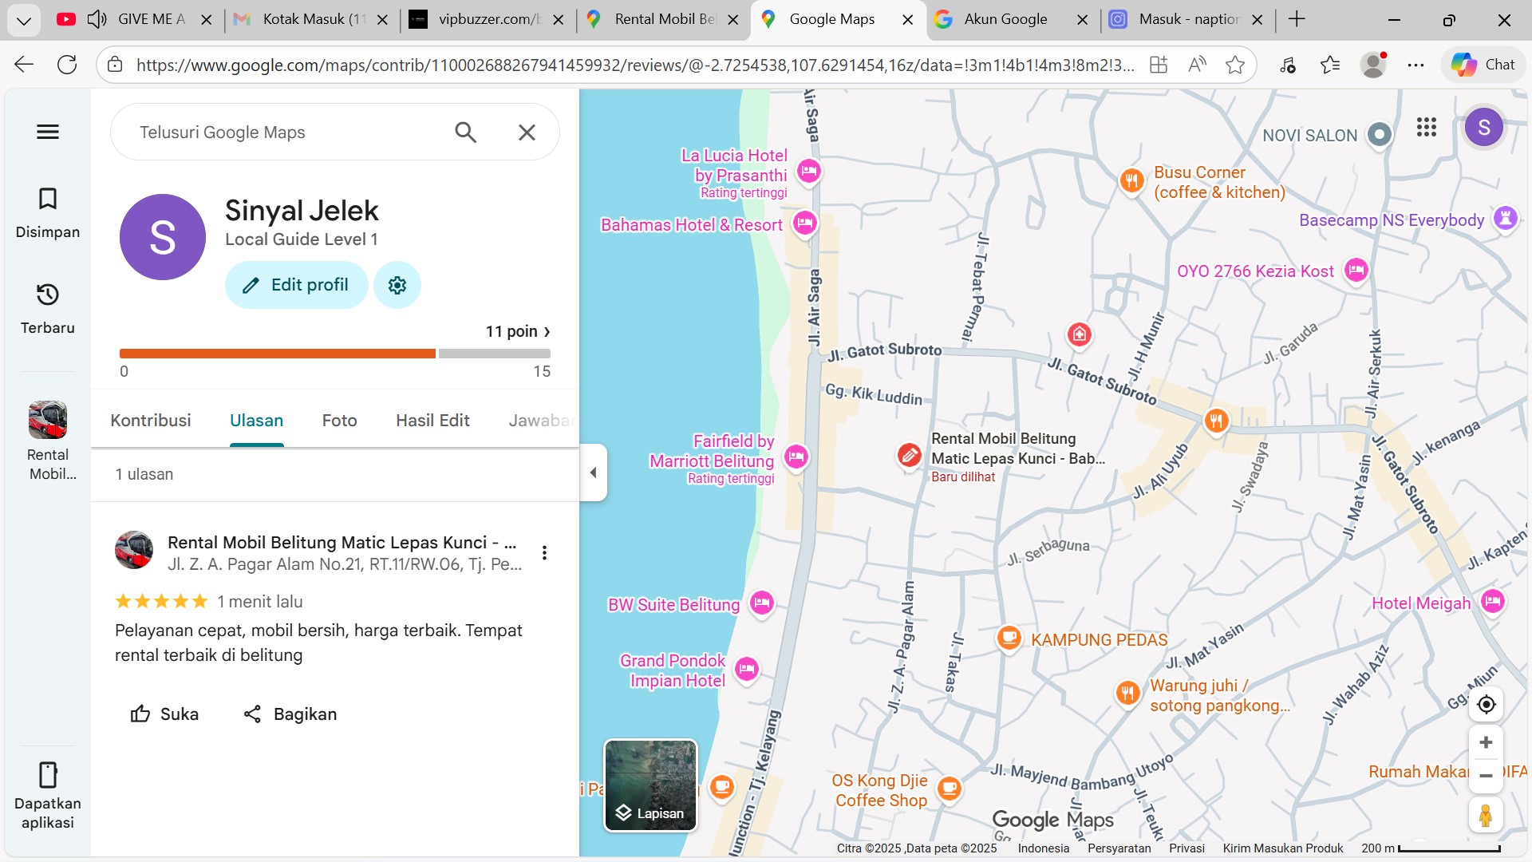Switch to the Foto tab
This screenshot has height=862, width=1532.
point(339,421)
